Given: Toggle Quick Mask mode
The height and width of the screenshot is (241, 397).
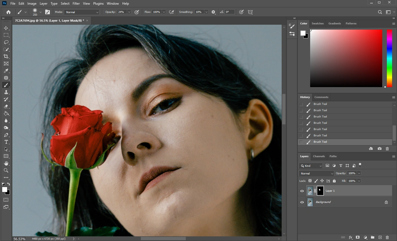Looking at the screenshot, I should point(6,200).
